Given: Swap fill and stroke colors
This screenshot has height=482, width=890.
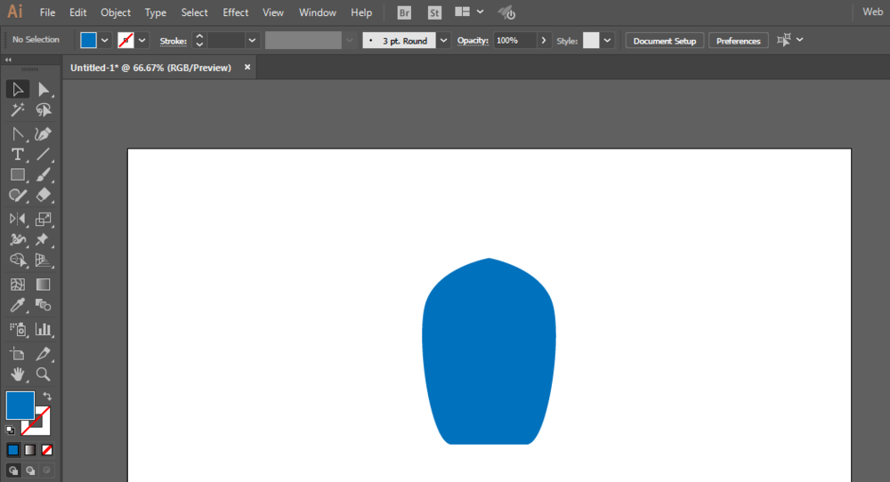Looking at the screenshot, I should pos(47,397).
